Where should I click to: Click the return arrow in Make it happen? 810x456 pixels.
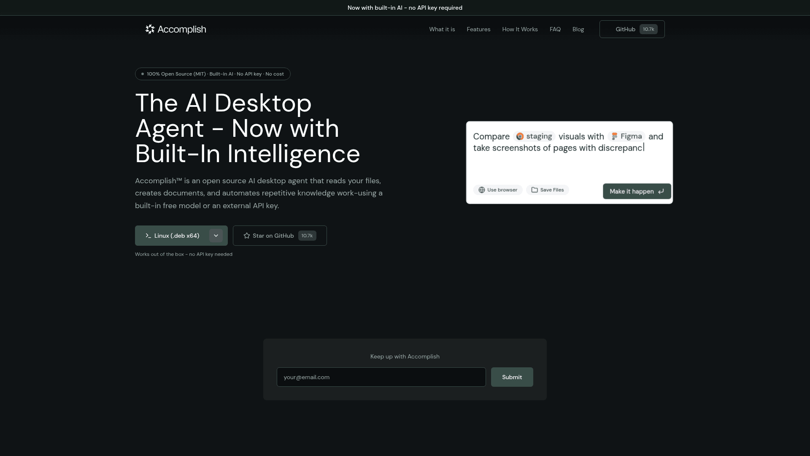pos(661,191)
